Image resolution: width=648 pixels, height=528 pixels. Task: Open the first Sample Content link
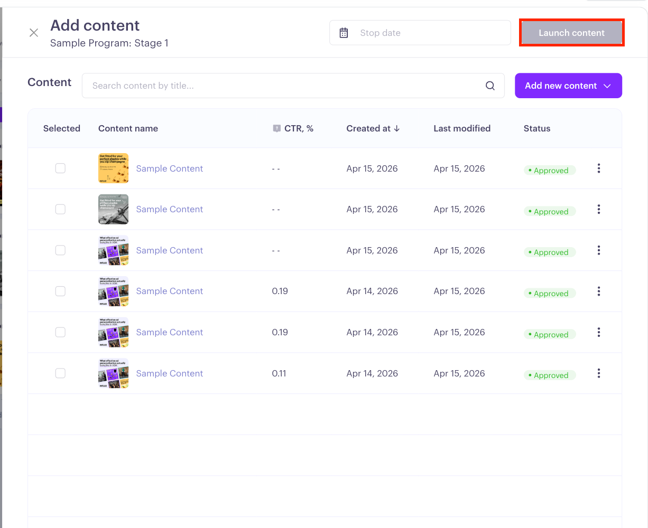pyautogui.click(x=170, y=168)
